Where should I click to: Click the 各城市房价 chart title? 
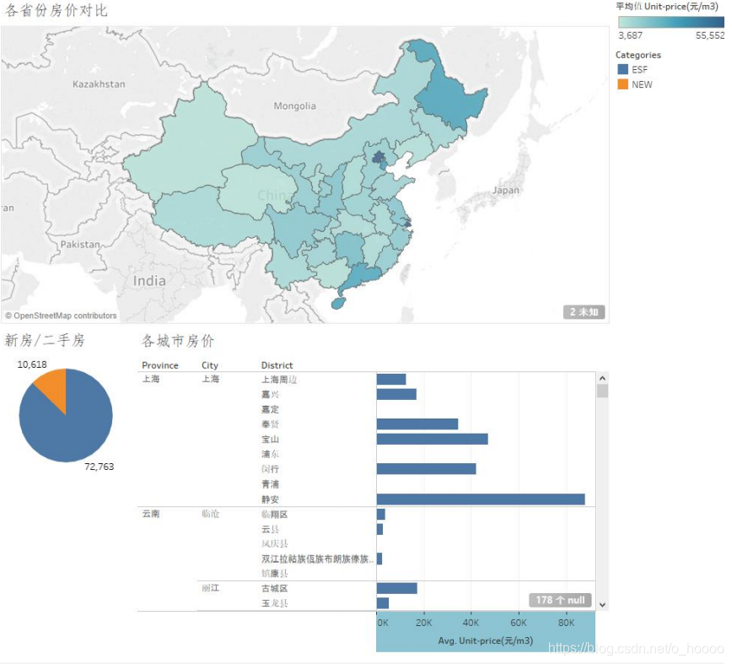click(178, 341)
